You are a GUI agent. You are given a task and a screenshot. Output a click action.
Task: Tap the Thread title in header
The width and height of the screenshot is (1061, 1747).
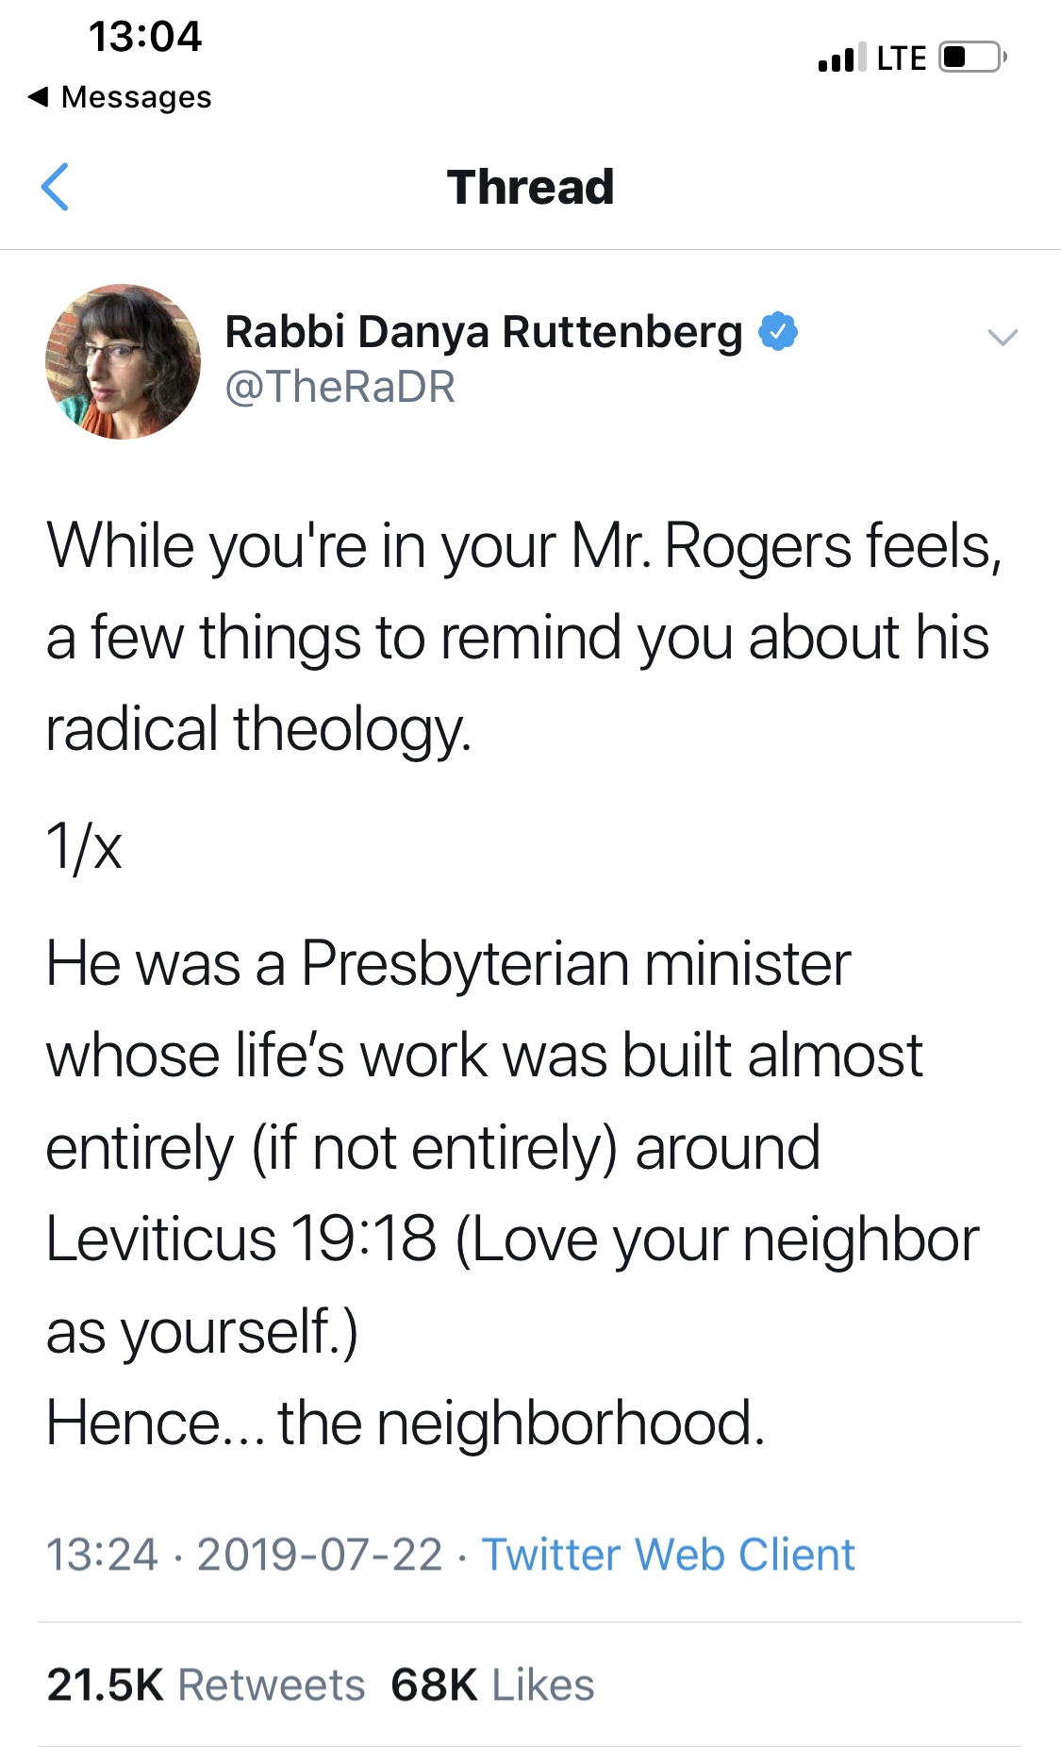530,187
